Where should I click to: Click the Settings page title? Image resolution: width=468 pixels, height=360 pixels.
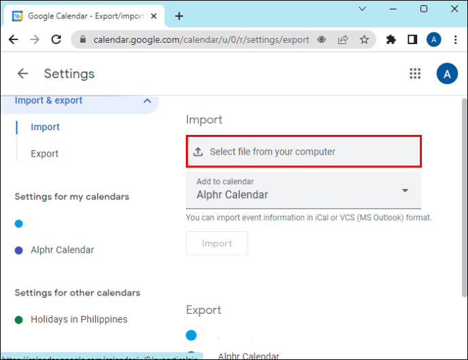click(x=69, y=74)
